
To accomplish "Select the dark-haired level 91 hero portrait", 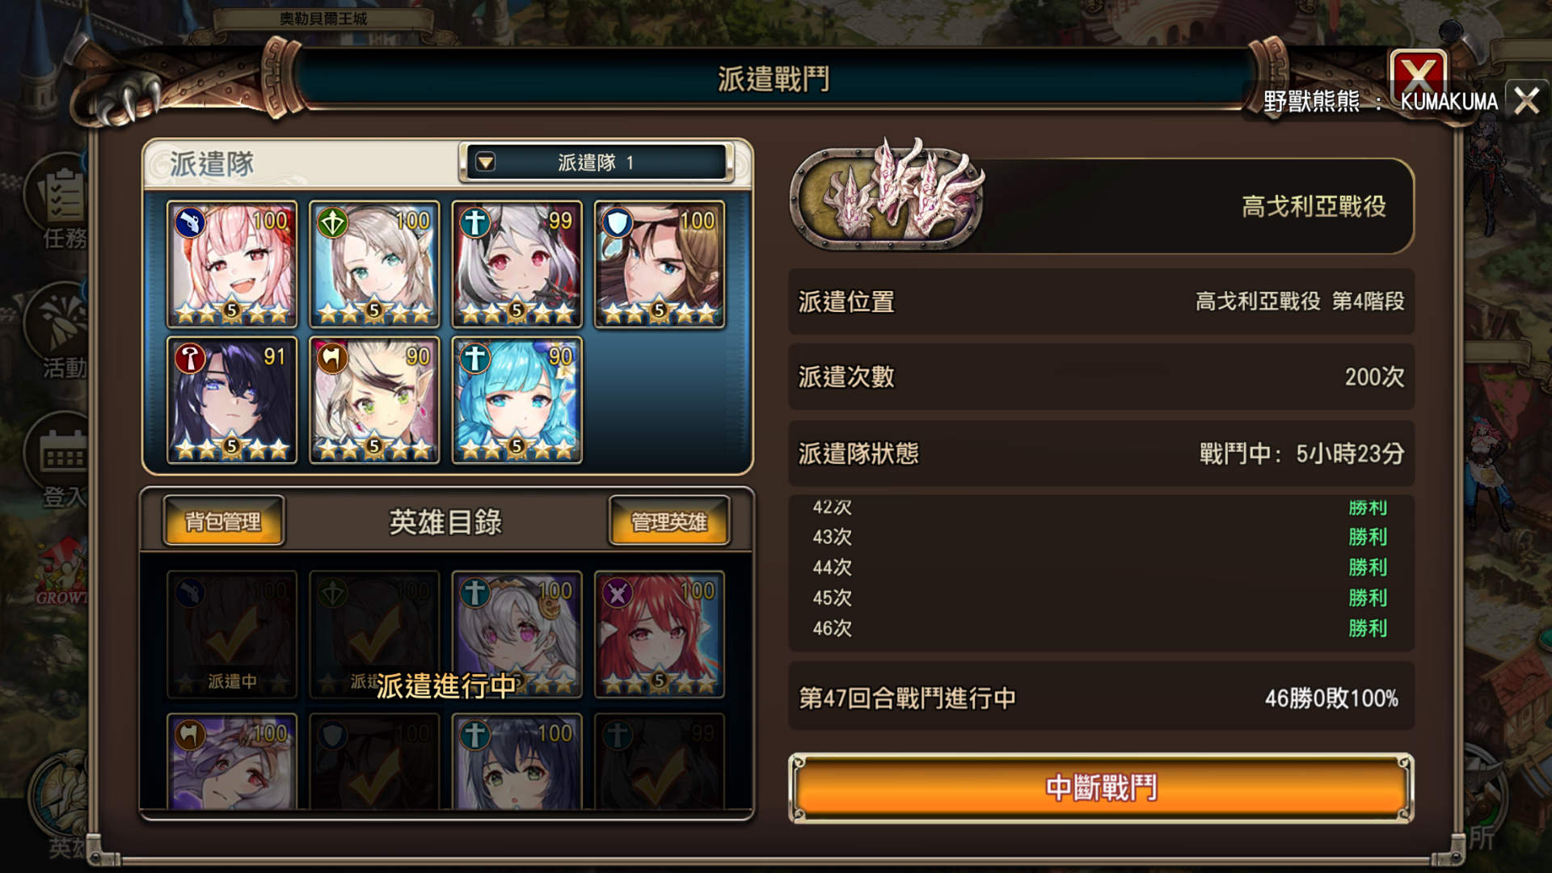I will click(232, 400).
